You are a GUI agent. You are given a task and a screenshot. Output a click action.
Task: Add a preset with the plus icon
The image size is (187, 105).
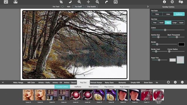(x=175, y=82)
